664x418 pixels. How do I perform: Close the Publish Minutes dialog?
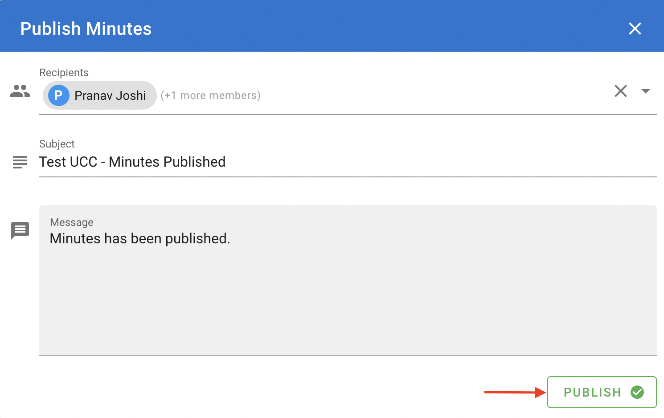635,29
